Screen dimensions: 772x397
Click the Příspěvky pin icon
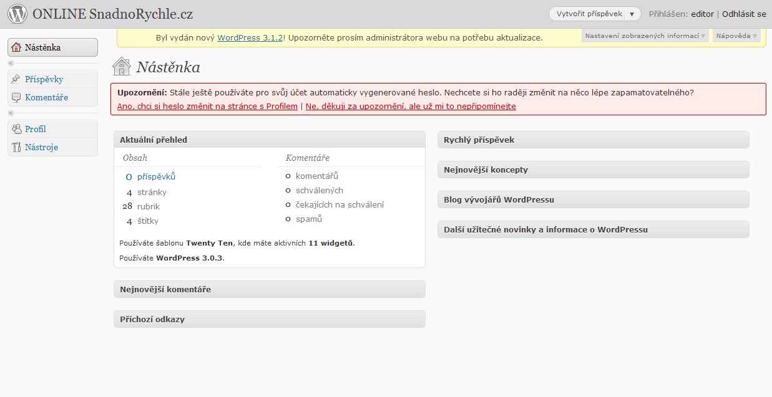click(16, 79)
